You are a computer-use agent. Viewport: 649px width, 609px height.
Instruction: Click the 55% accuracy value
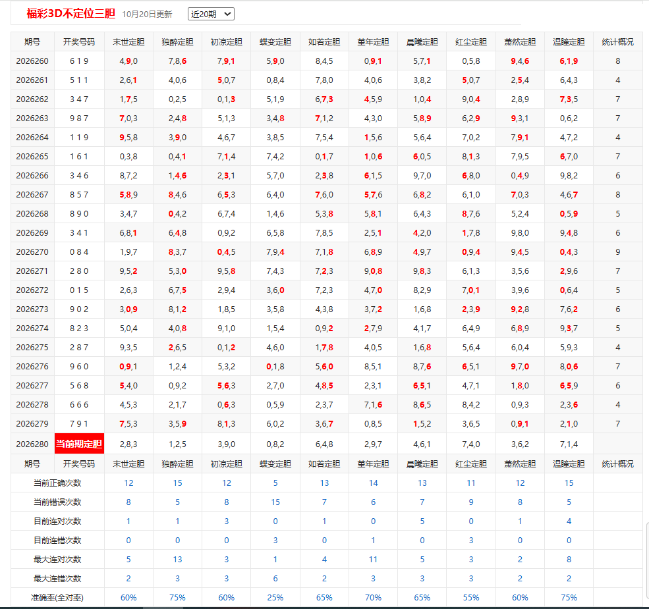pyautogui.click(x=471, y=598)
